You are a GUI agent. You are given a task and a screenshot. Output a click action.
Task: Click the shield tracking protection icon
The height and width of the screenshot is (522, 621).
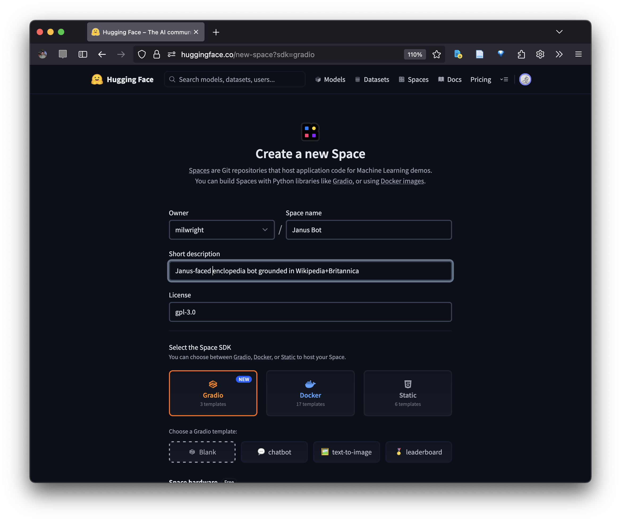142,54
